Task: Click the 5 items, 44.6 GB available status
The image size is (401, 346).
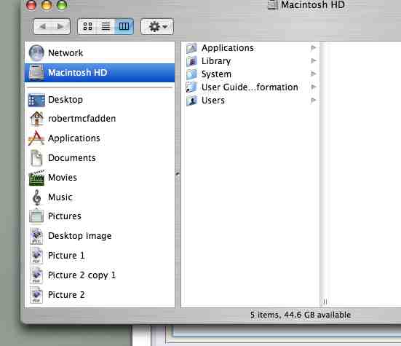Action: pos(301,315)
